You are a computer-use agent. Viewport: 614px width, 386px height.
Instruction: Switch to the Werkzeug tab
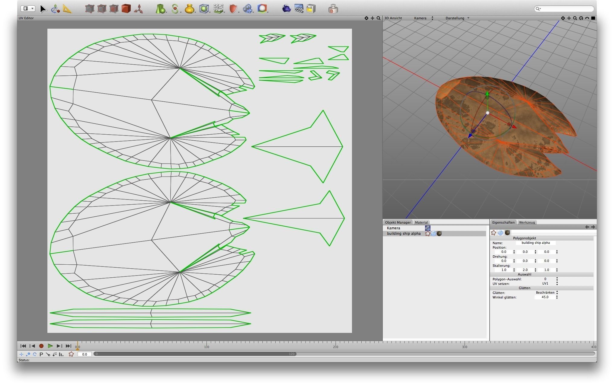click(527, 222)
